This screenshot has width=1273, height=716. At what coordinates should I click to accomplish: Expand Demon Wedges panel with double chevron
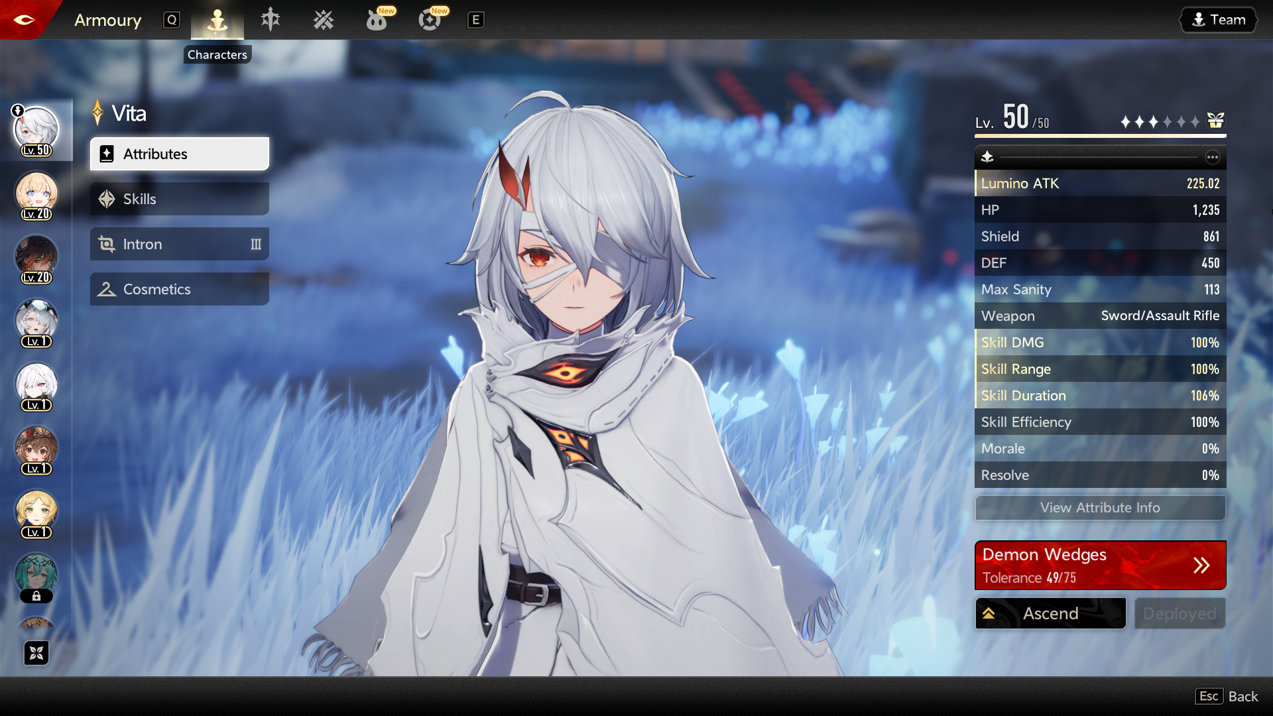(x=1201, y=565)
